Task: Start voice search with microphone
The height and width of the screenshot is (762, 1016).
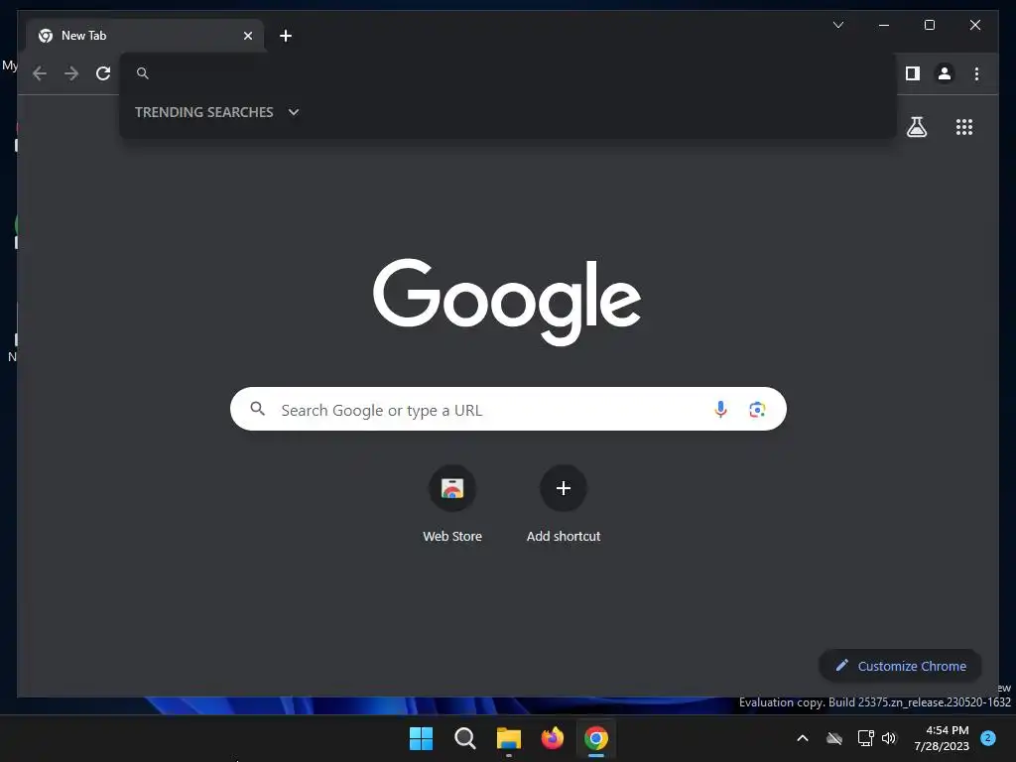Action: pos(720,409)
